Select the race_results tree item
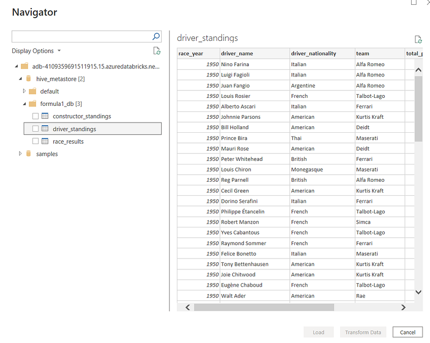This screenshot has width=430, height=343. [x=68, y=141]
